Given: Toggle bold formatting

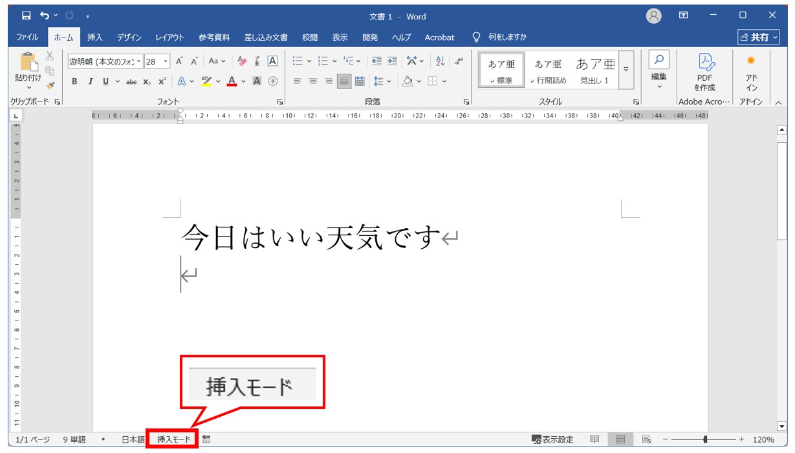Looking at the screenshot, I should tap(74, 81).
